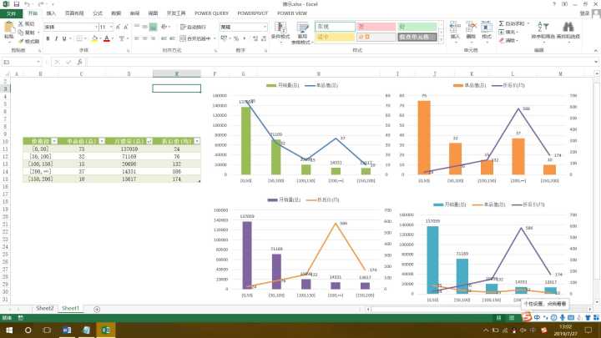Switch to the Sheet2 worksheet tab
Image resolution: width=601 pixels, height=338 pixels.
pos(44,309)
